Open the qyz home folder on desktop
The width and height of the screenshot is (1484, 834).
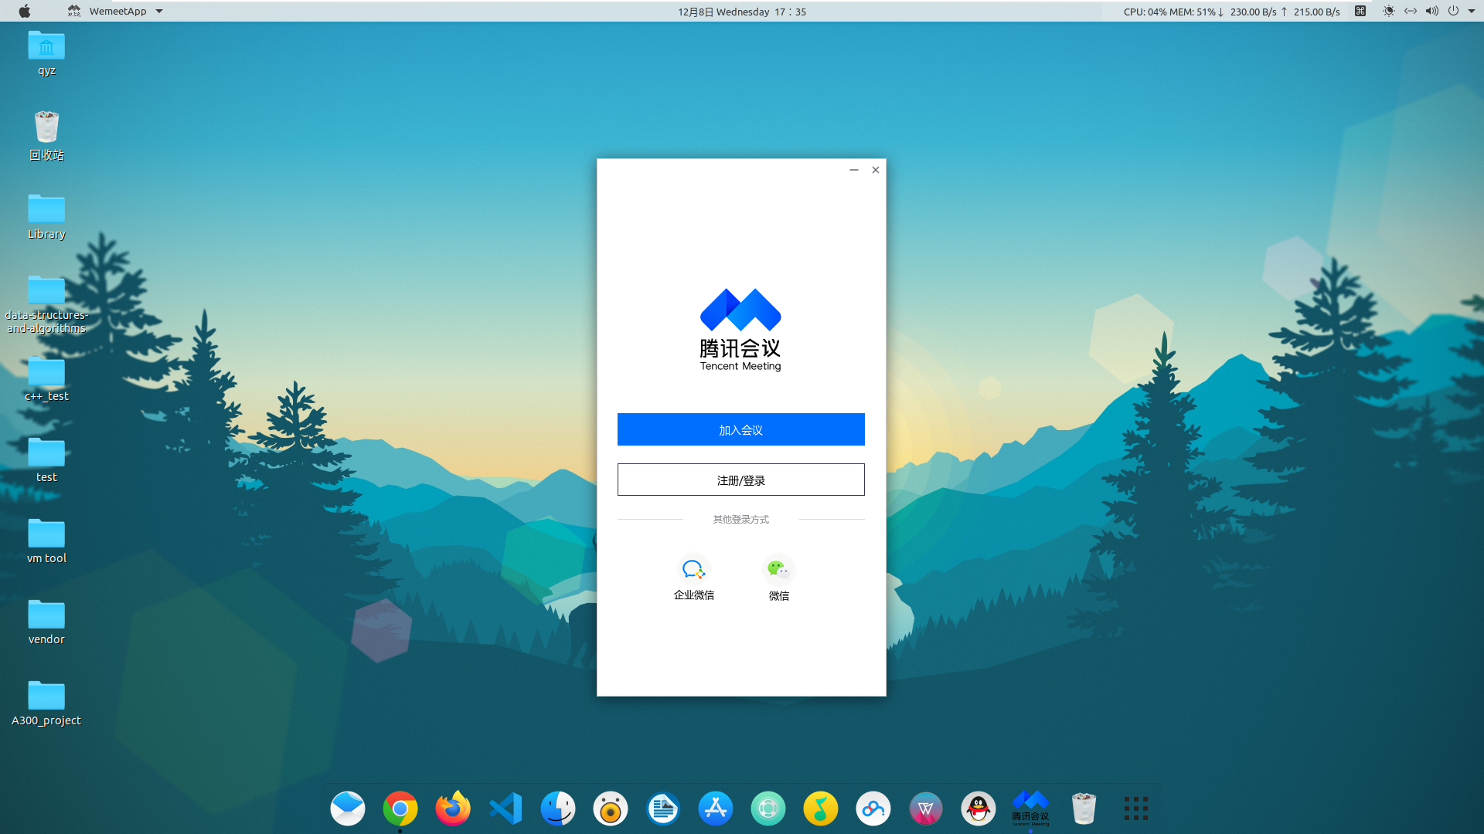click(46, 53)
